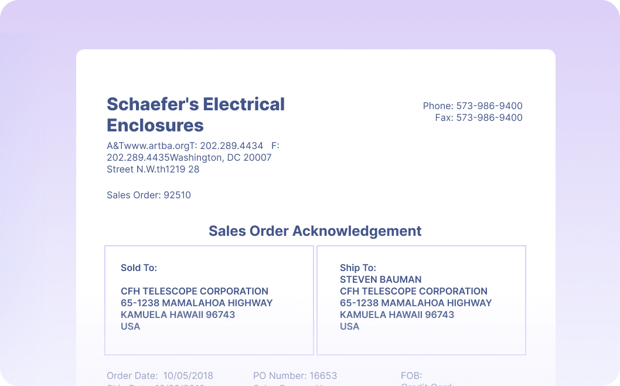The width and height of the screenshot is (620, 386).
Task: Click Ship To KAMUELA HAWAII 96743 line
Action: (x=397, y=315)
